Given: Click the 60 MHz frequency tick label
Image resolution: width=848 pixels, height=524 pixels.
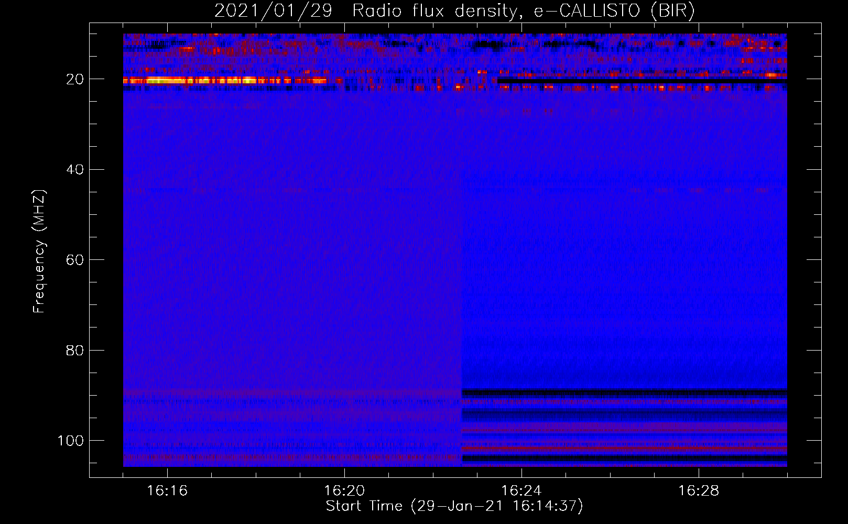Looking at the screenshot, I should [x=75, y=260].
